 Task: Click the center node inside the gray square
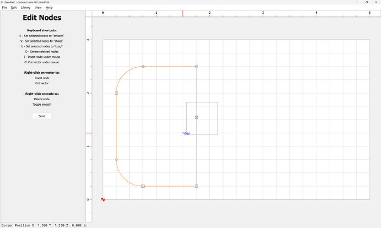pyautogui.click(x=197, y=117)
